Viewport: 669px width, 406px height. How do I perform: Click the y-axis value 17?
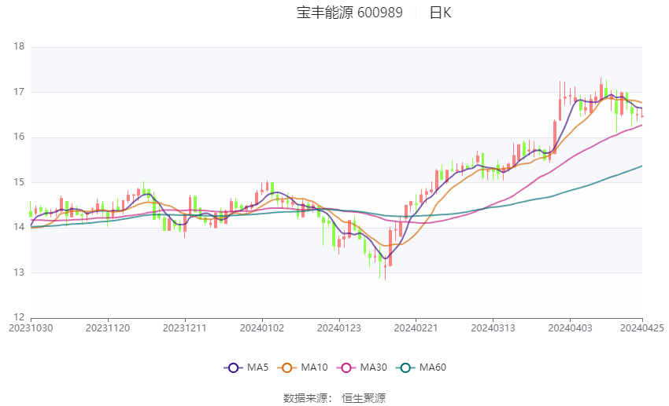click(x=19, y=92)
